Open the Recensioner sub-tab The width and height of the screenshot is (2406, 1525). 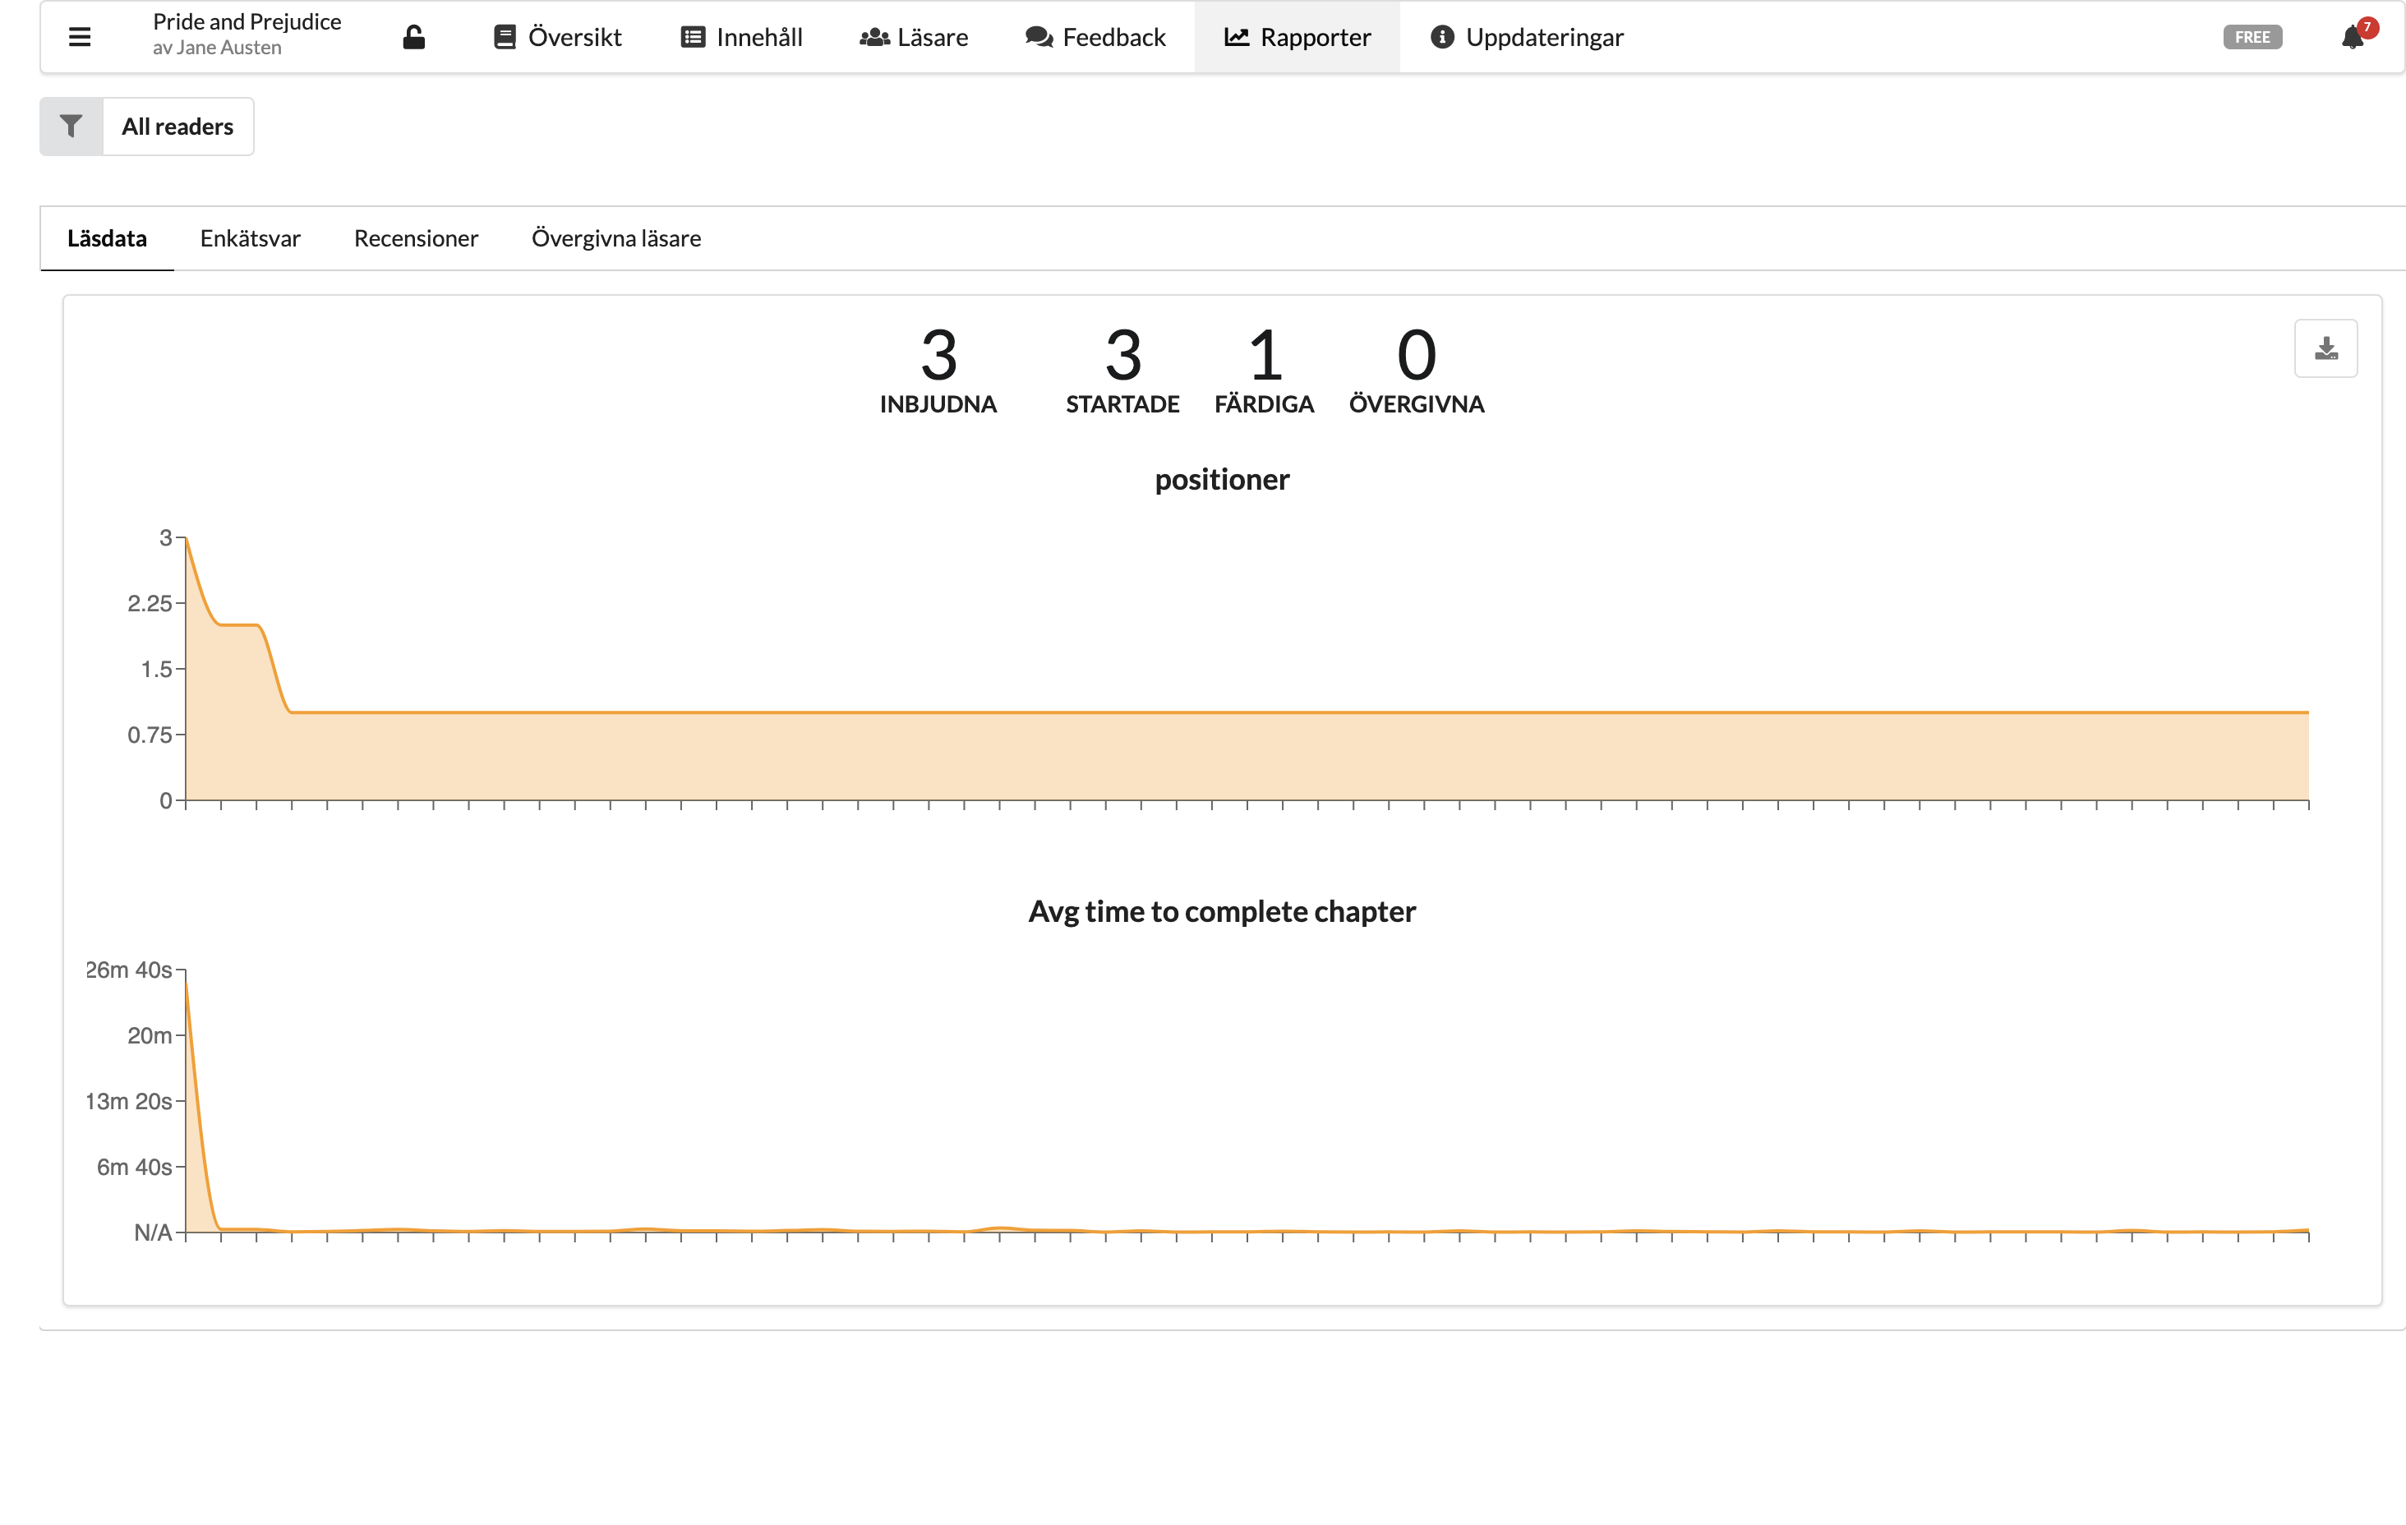point(416,237)
